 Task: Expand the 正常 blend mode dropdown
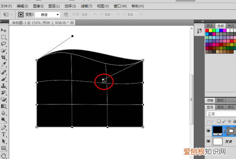coord(220,114)
